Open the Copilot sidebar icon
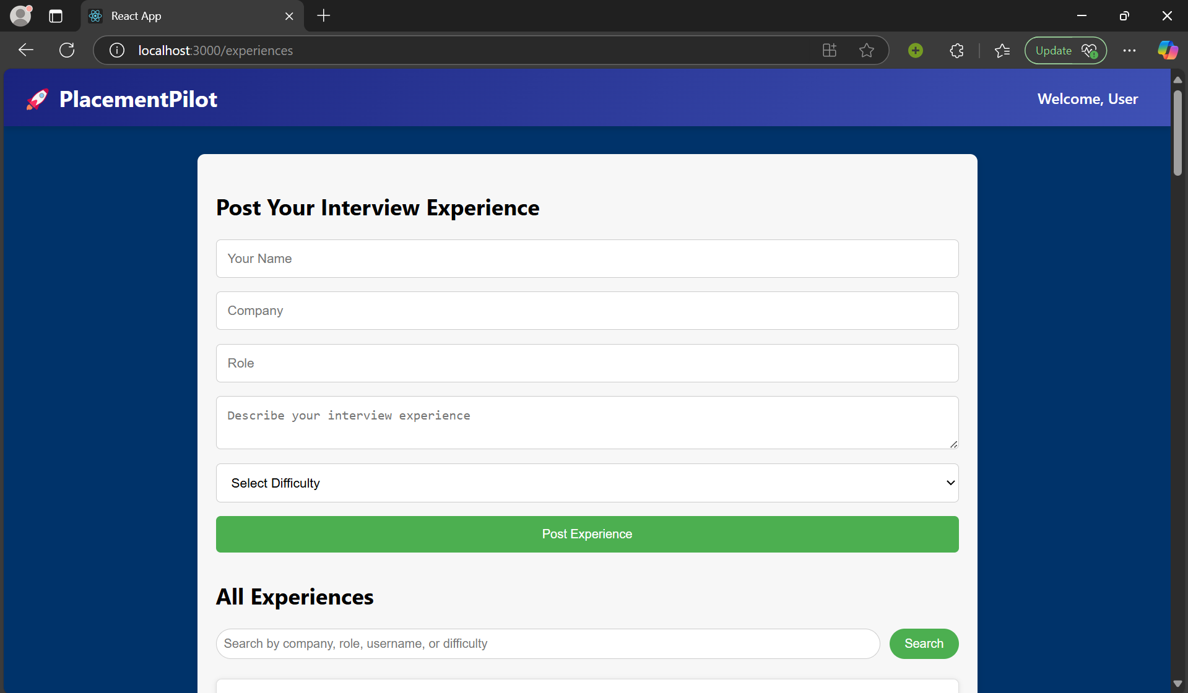The width and height of the screenshot is (1188, 693). pos(1168,50)
